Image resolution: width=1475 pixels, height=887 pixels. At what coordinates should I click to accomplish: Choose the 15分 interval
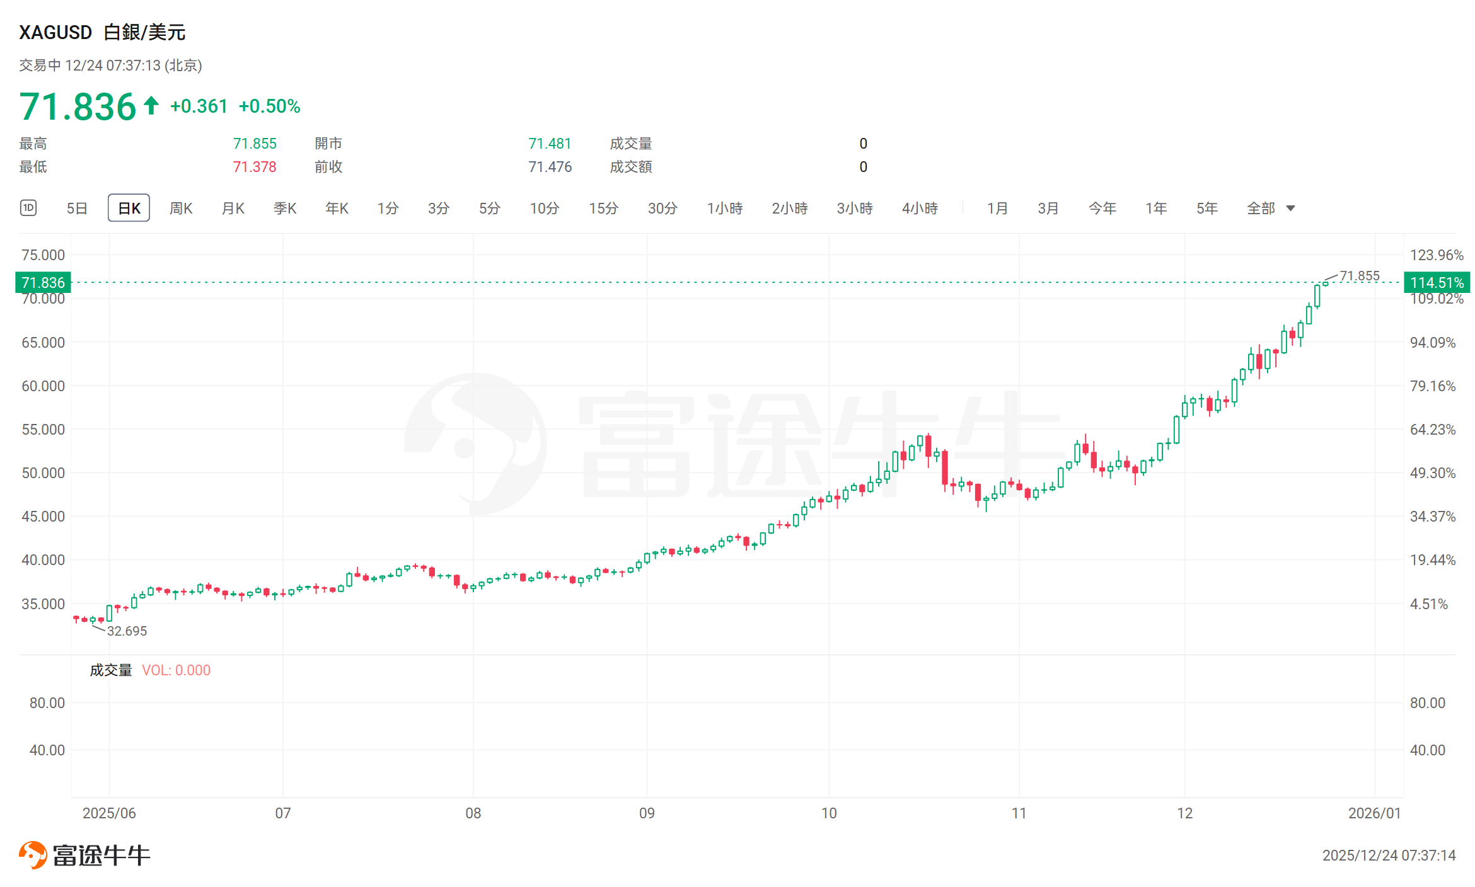click(603, 208)
